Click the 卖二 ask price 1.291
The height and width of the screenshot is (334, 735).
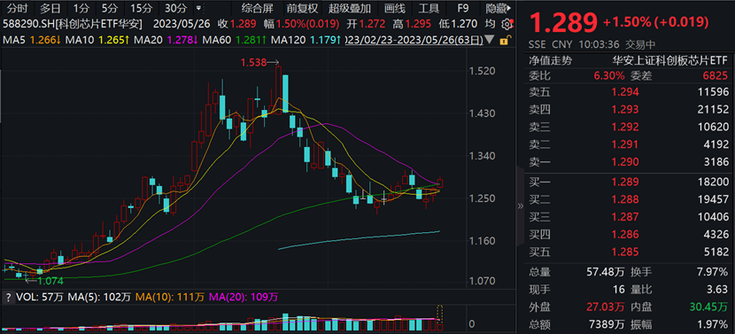coord(625,144)
